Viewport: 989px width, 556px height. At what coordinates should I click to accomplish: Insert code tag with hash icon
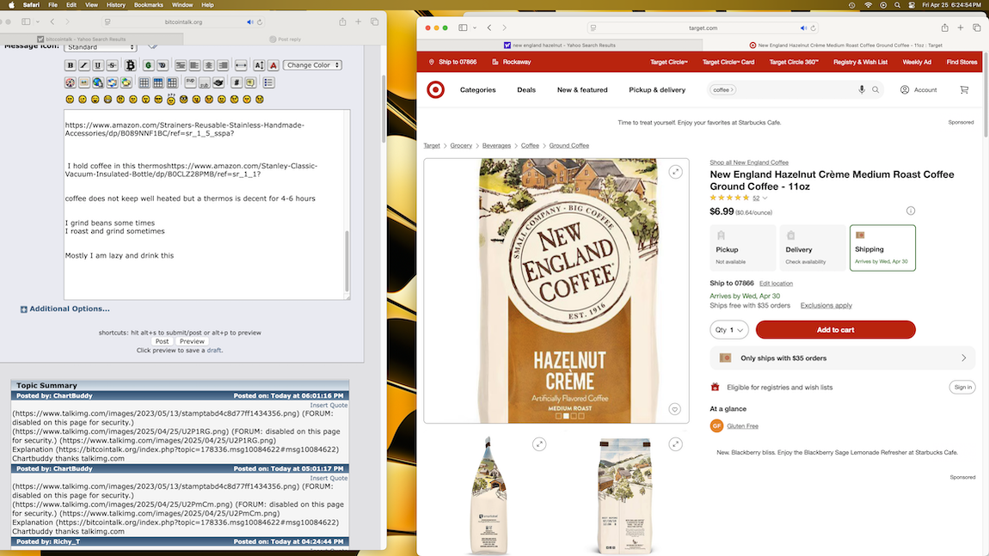coord(236,82)
